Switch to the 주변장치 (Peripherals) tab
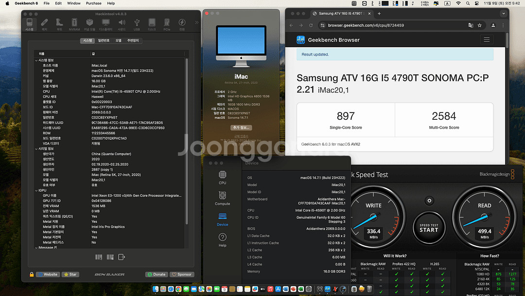The image size is (525, 296). pyautogui.click(x=133, y=40)
